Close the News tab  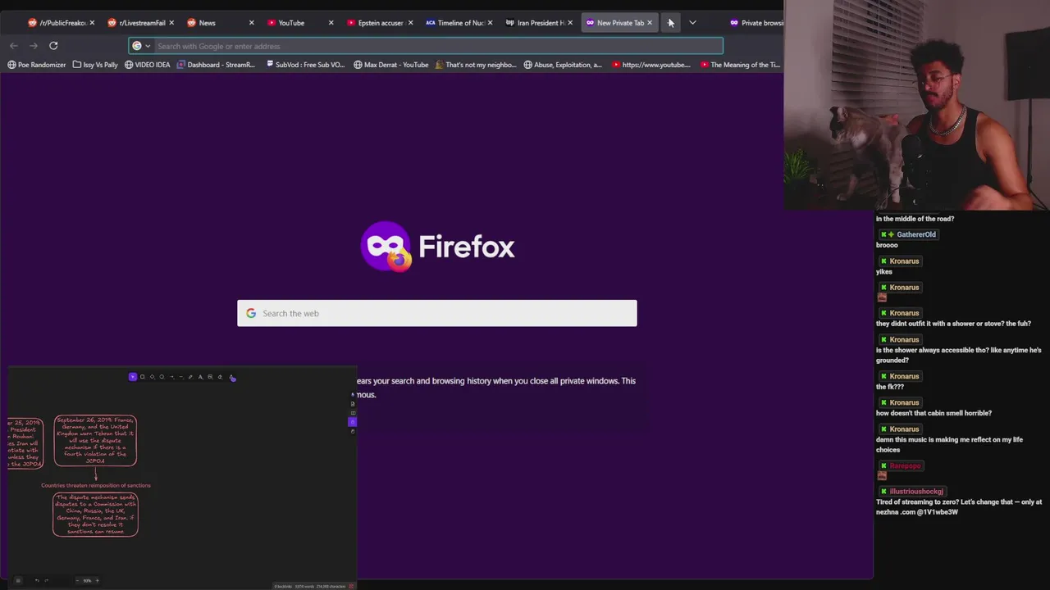pyautogui.click(x=251, y=23)
